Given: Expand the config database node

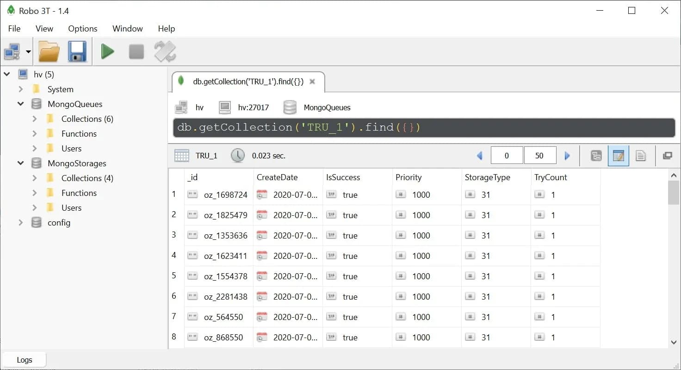Looking at the screenshot, I should click(x=21, y=222).
